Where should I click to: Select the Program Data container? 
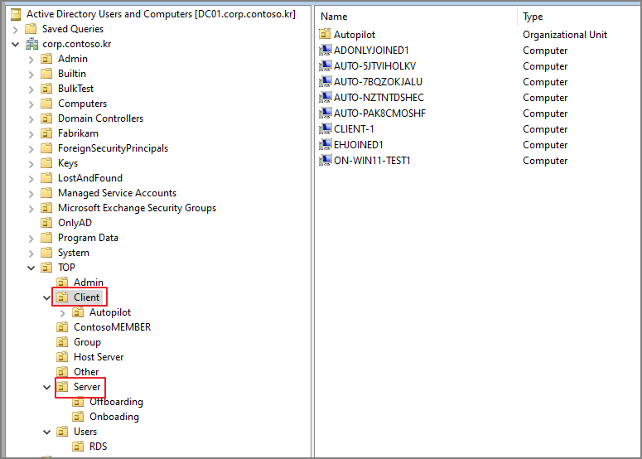click(x=88, y=238)
